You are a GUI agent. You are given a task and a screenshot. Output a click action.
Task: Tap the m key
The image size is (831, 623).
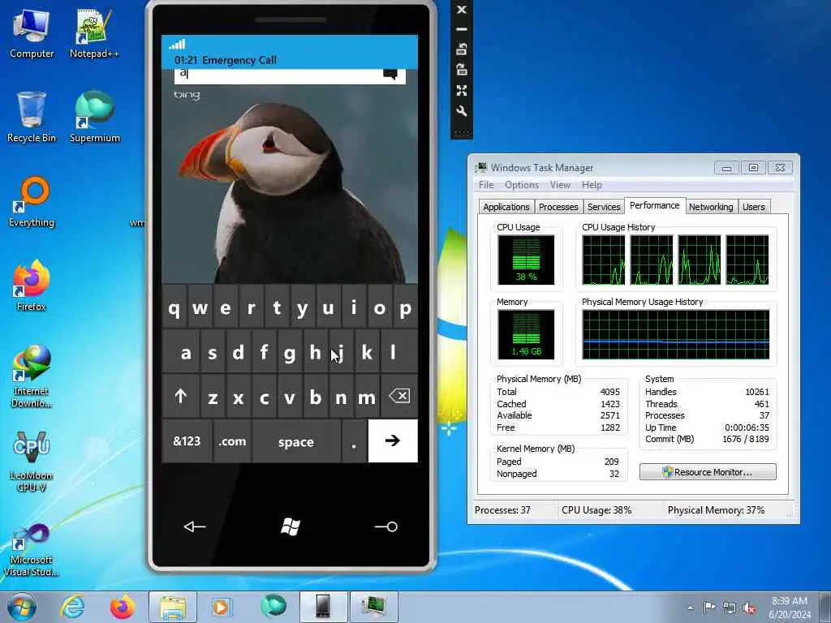click(x=367, y=397)
